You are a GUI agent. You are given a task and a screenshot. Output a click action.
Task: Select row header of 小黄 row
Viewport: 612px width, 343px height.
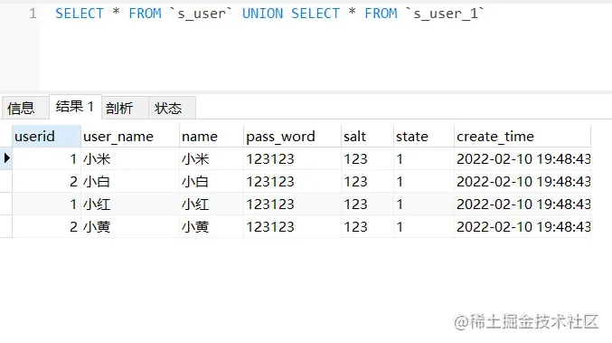click(x=5, y=226)
